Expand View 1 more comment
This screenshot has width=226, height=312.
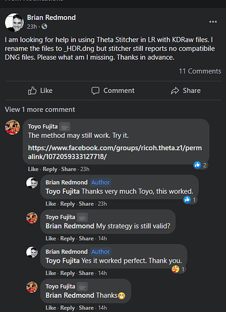40,109
